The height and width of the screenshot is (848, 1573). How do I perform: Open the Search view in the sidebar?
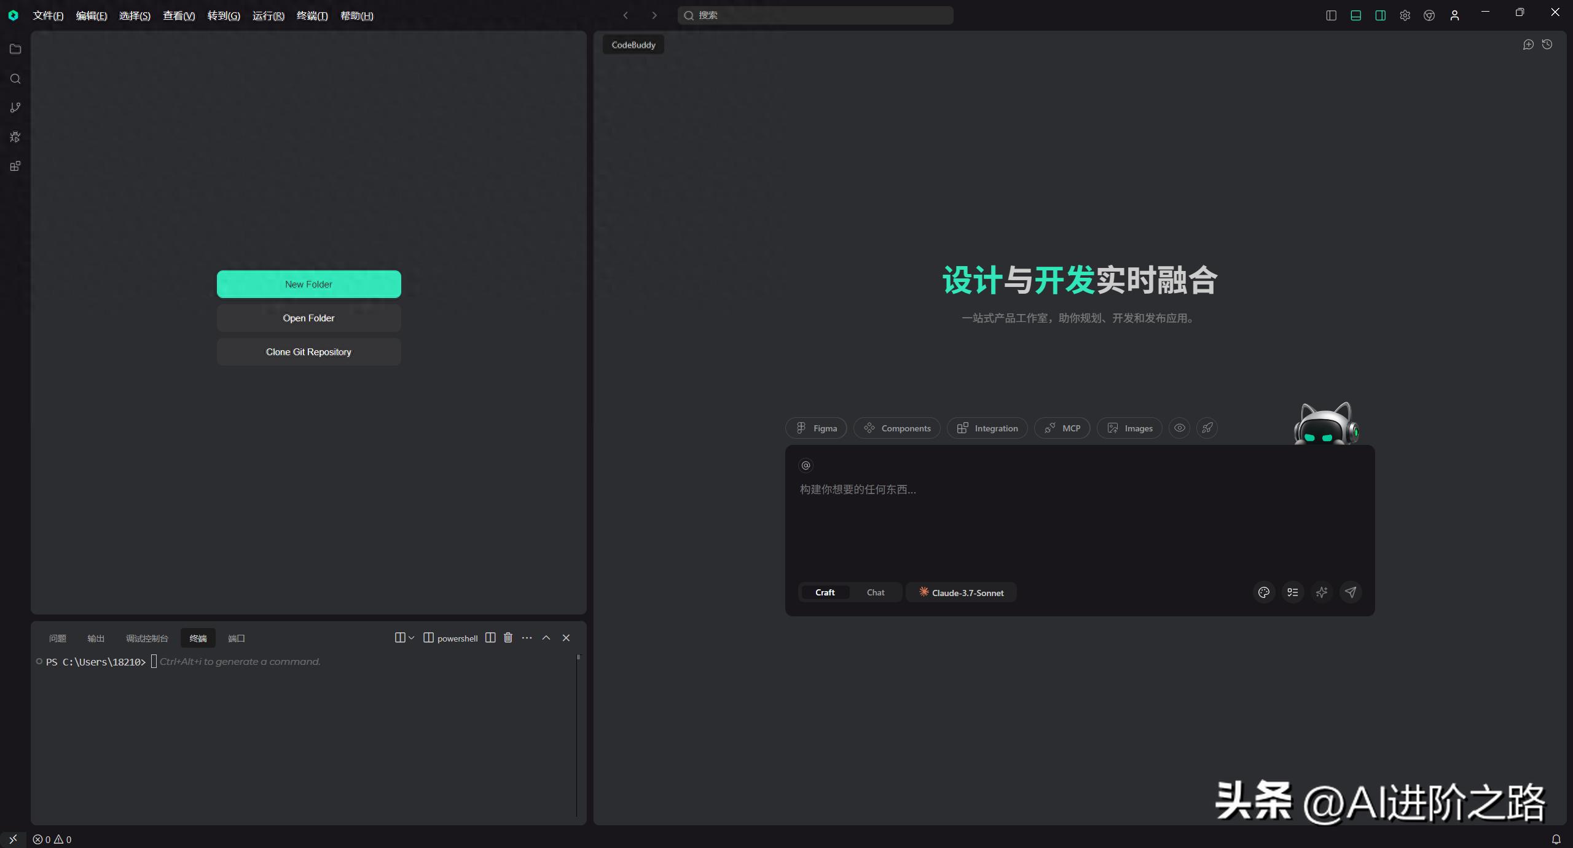[15, 79]
